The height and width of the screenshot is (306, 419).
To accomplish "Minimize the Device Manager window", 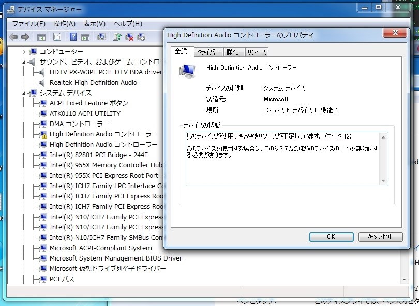I will (365, 7).
